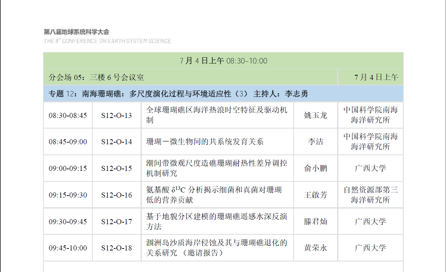Select presenter name 滕君灿
446x272 pixels.
tap(316, 221)
